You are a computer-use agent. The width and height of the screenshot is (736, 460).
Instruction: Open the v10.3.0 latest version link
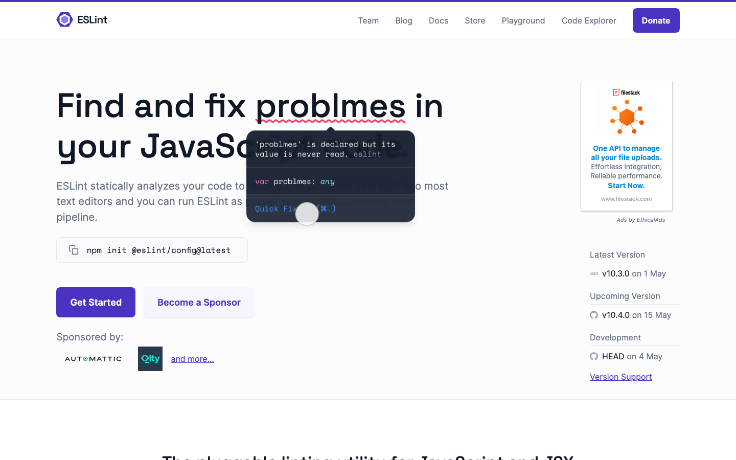coord(616,273)
